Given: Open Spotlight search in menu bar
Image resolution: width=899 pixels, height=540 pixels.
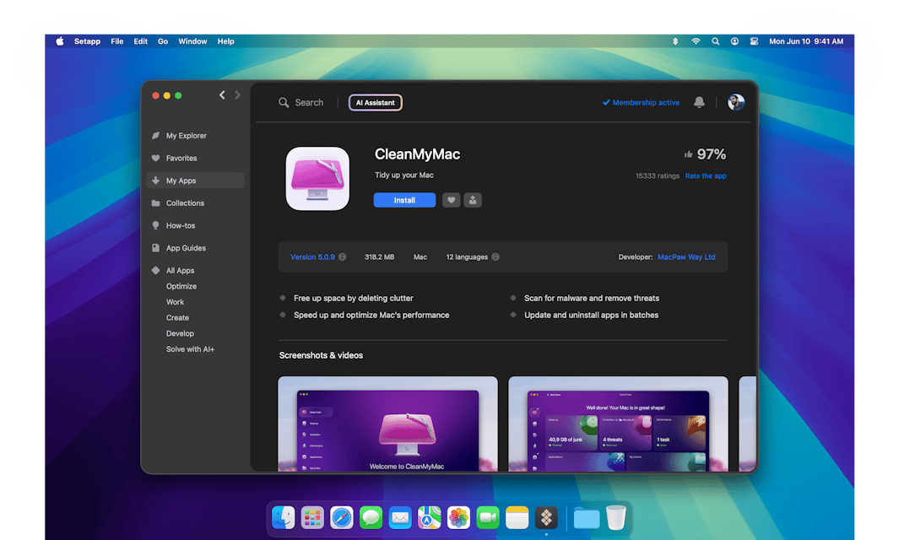Looking at the screenshot, I should pos(716,41).
